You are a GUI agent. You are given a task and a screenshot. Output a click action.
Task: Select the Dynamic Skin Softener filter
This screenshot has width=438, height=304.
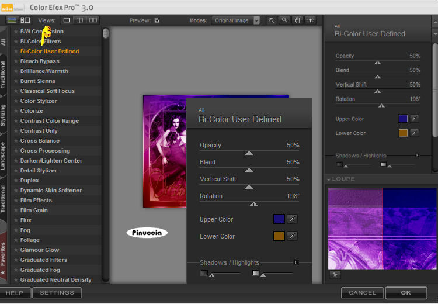coord(51,190)
